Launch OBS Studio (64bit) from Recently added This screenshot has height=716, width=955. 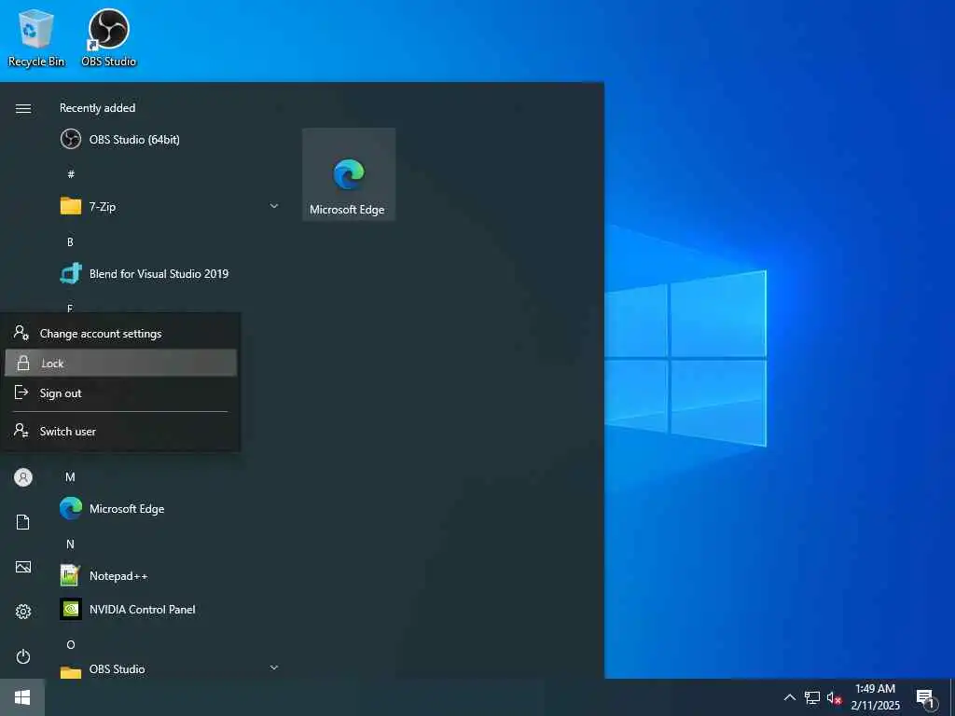click(171, 140)
